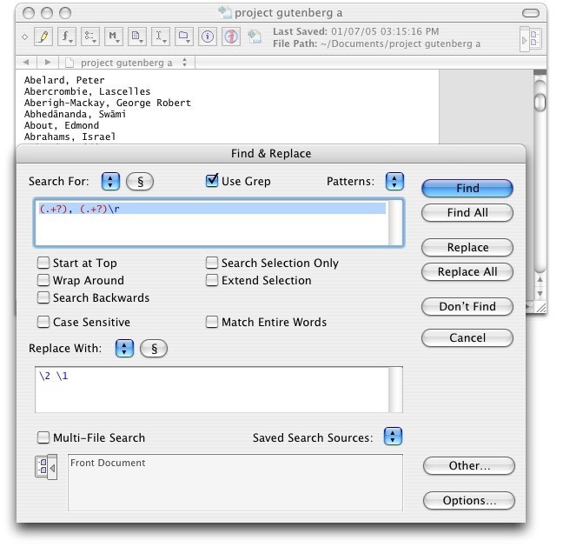Go to next document with forward arrow
The image size is (563, 547).
click(x=48, y=62)
